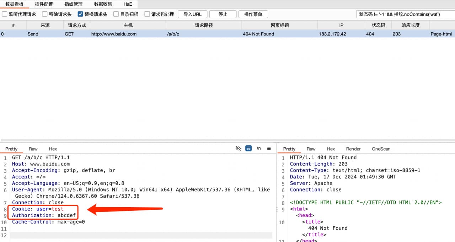Switch to the 插件配置 tab
Image resolution: width=455 pixels, height=242 pixels.
[44, 4]
